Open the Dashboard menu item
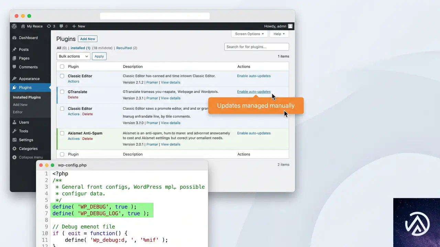 28,38
